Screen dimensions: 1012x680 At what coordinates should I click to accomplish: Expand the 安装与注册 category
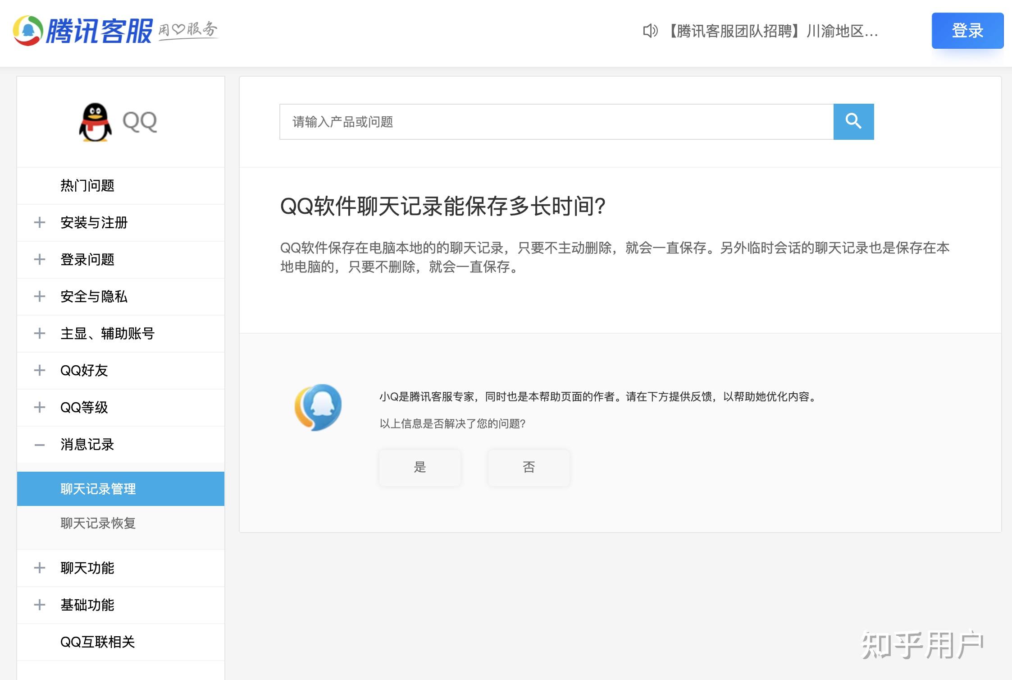point(94,222)
